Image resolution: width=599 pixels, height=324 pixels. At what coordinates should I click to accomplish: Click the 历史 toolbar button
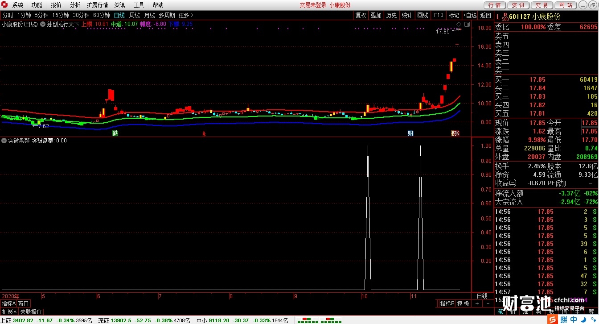[391, 15]
